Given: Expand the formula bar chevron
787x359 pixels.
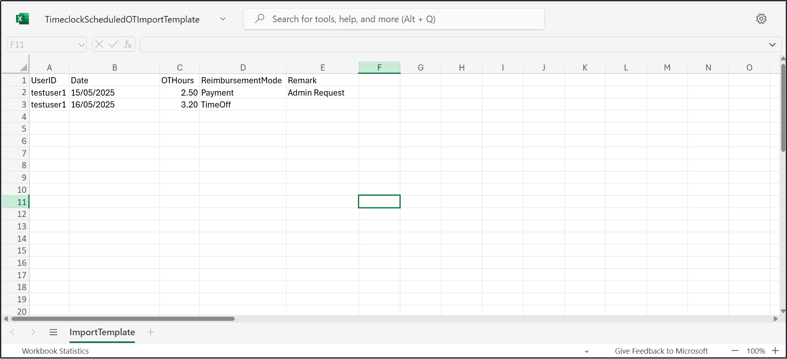Looking at the screenshot, I should (772, 45).
